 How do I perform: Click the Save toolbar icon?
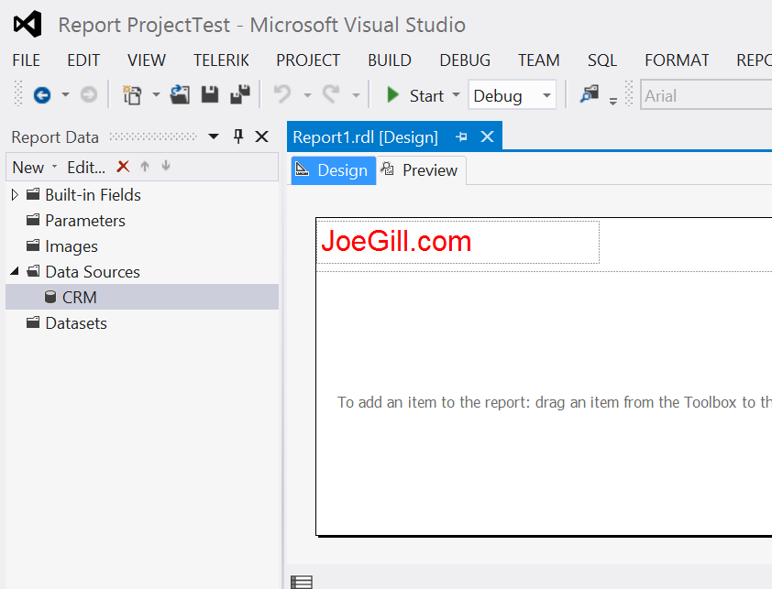(x=210, y=94)
